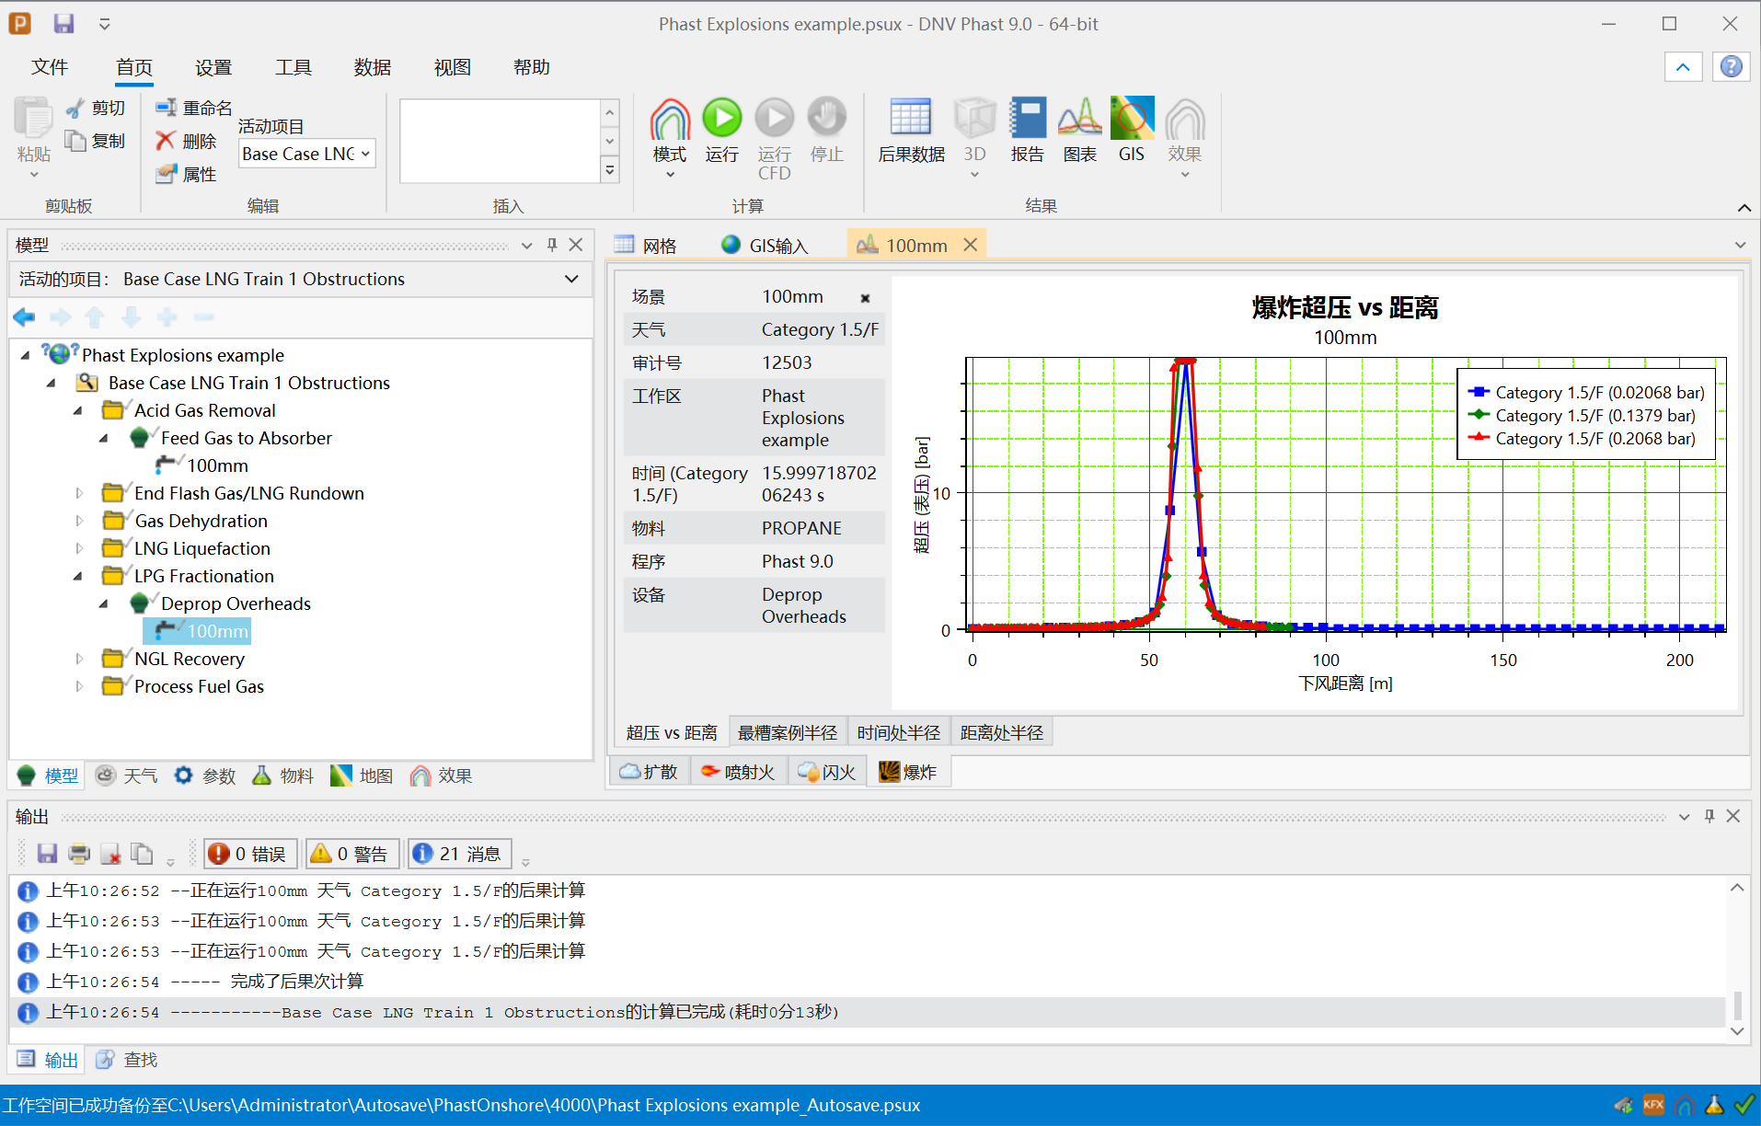Screen dimensions: 1761x1126
Task: Open Consequence Data (后果数据) grid icon
Action: pos(910,120)
